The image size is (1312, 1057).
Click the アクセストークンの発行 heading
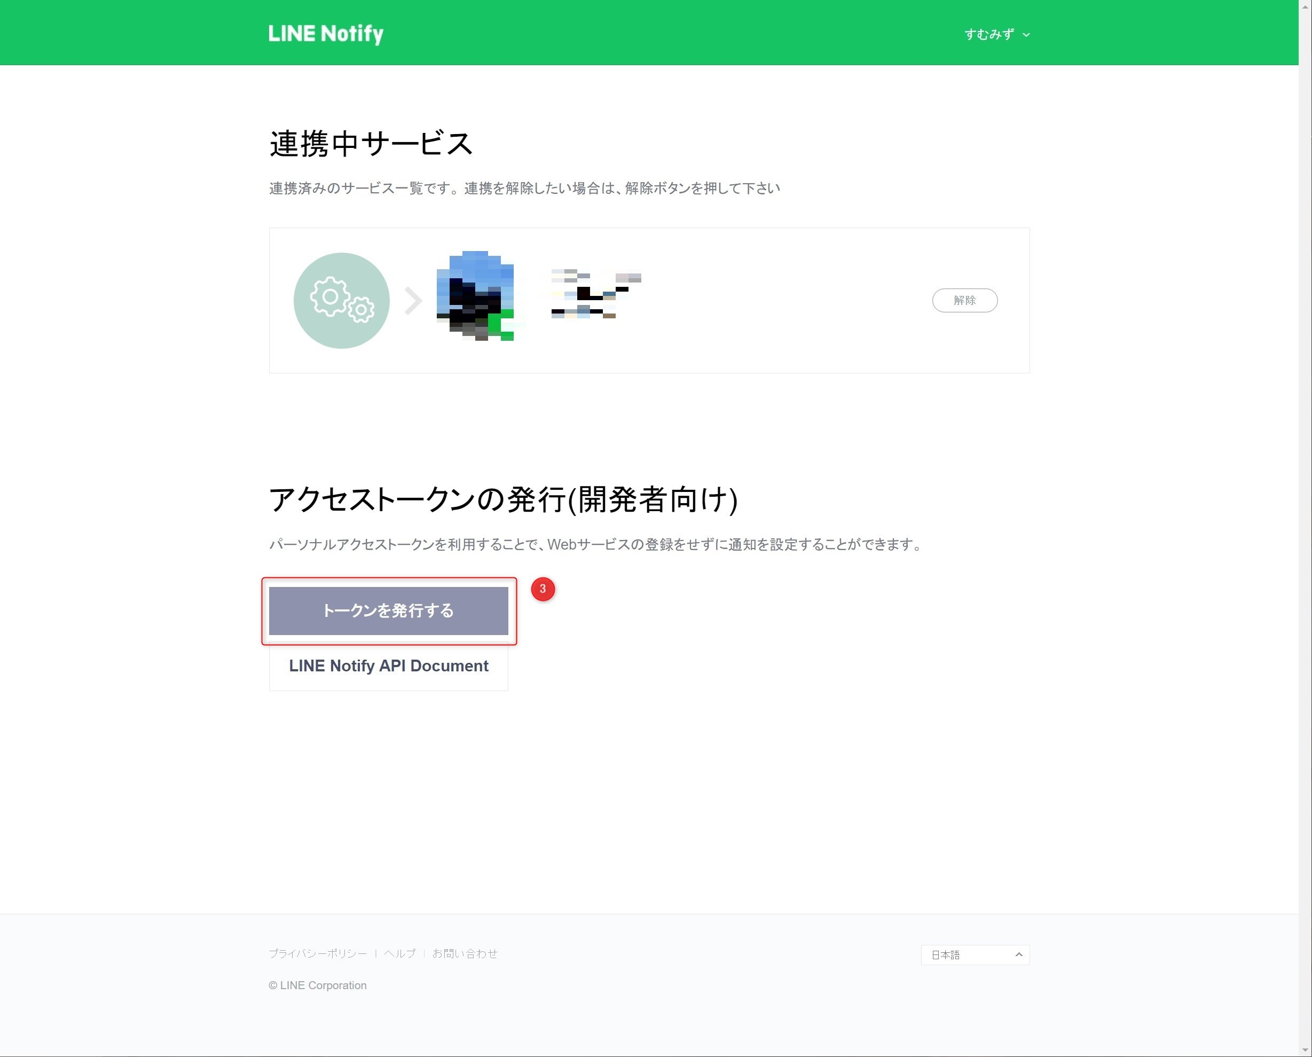(503, 500)
